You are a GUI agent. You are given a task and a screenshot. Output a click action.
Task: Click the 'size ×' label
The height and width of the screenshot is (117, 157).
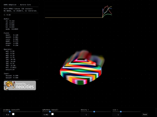pos(115,110)
